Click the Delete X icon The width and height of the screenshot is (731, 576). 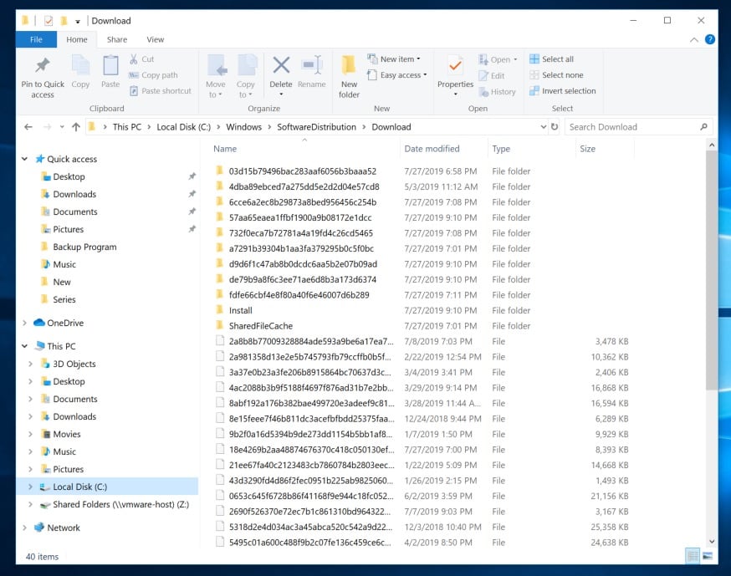281,65
